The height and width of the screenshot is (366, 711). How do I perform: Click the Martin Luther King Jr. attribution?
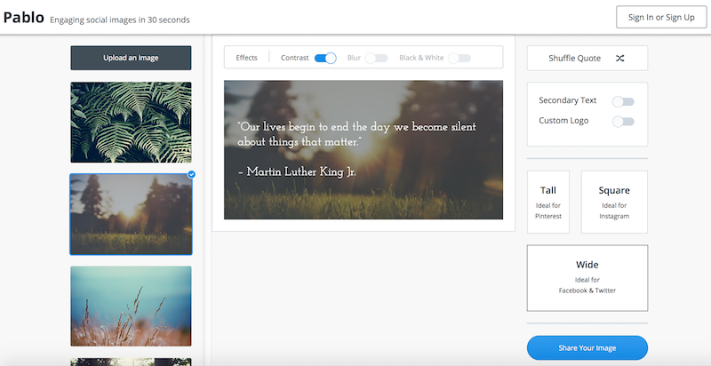[x=297, y=171]
